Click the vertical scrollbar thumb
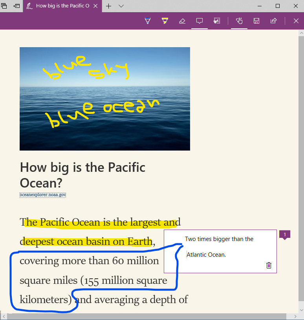This screenshot has width=304, height=320. 301,168
